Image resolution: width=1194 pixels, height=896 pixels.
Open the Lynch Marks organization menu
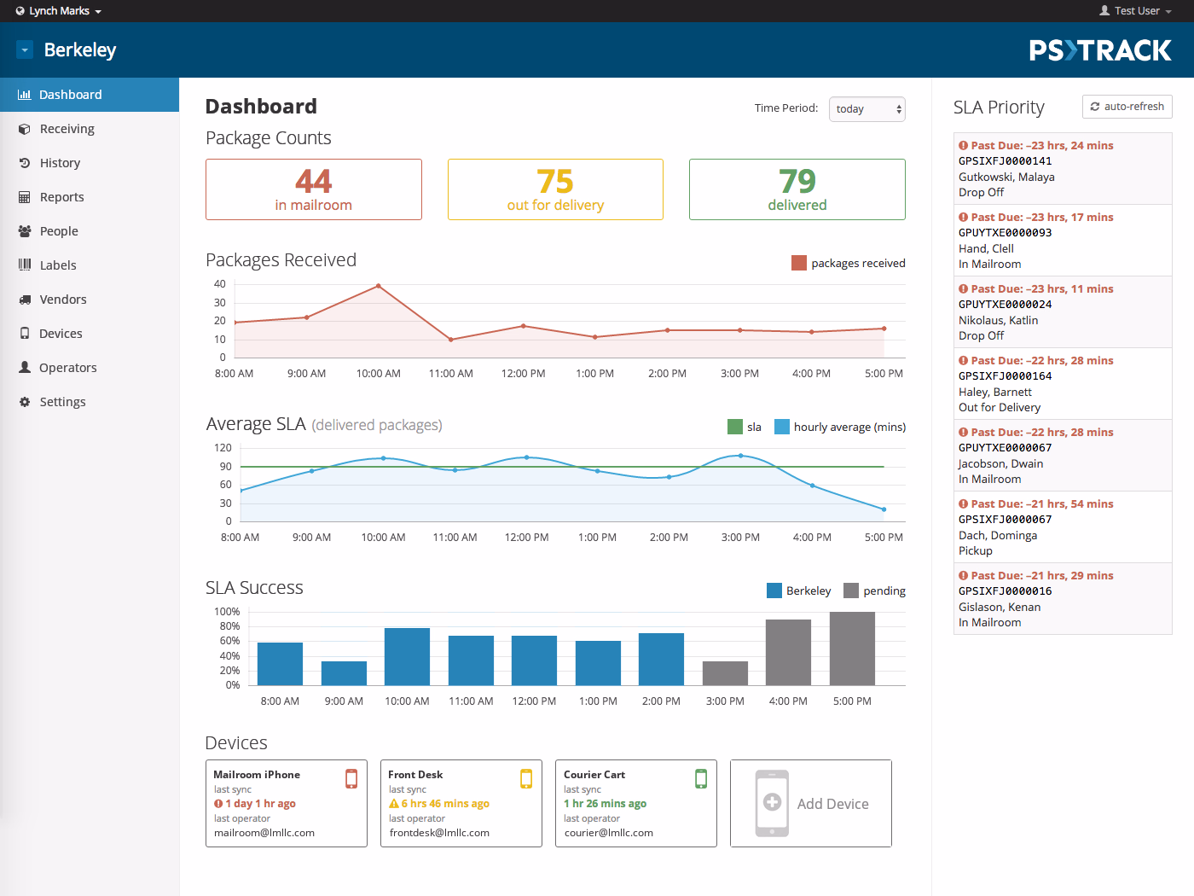pyautogui.click(x=59, y=11)
